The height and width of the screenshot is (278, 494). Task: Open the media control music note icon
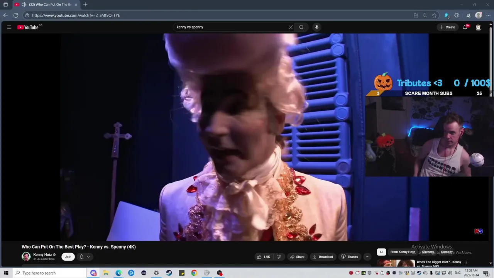(468, 15)
